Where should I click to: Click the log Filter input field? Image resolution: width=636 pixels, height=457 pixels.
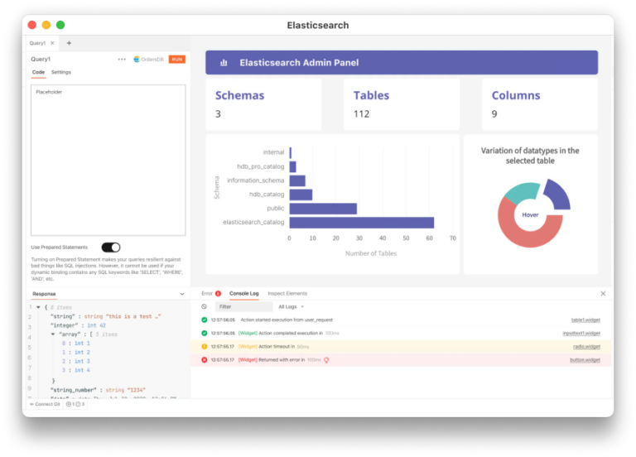pyautogui.click(x=243, y=307)
